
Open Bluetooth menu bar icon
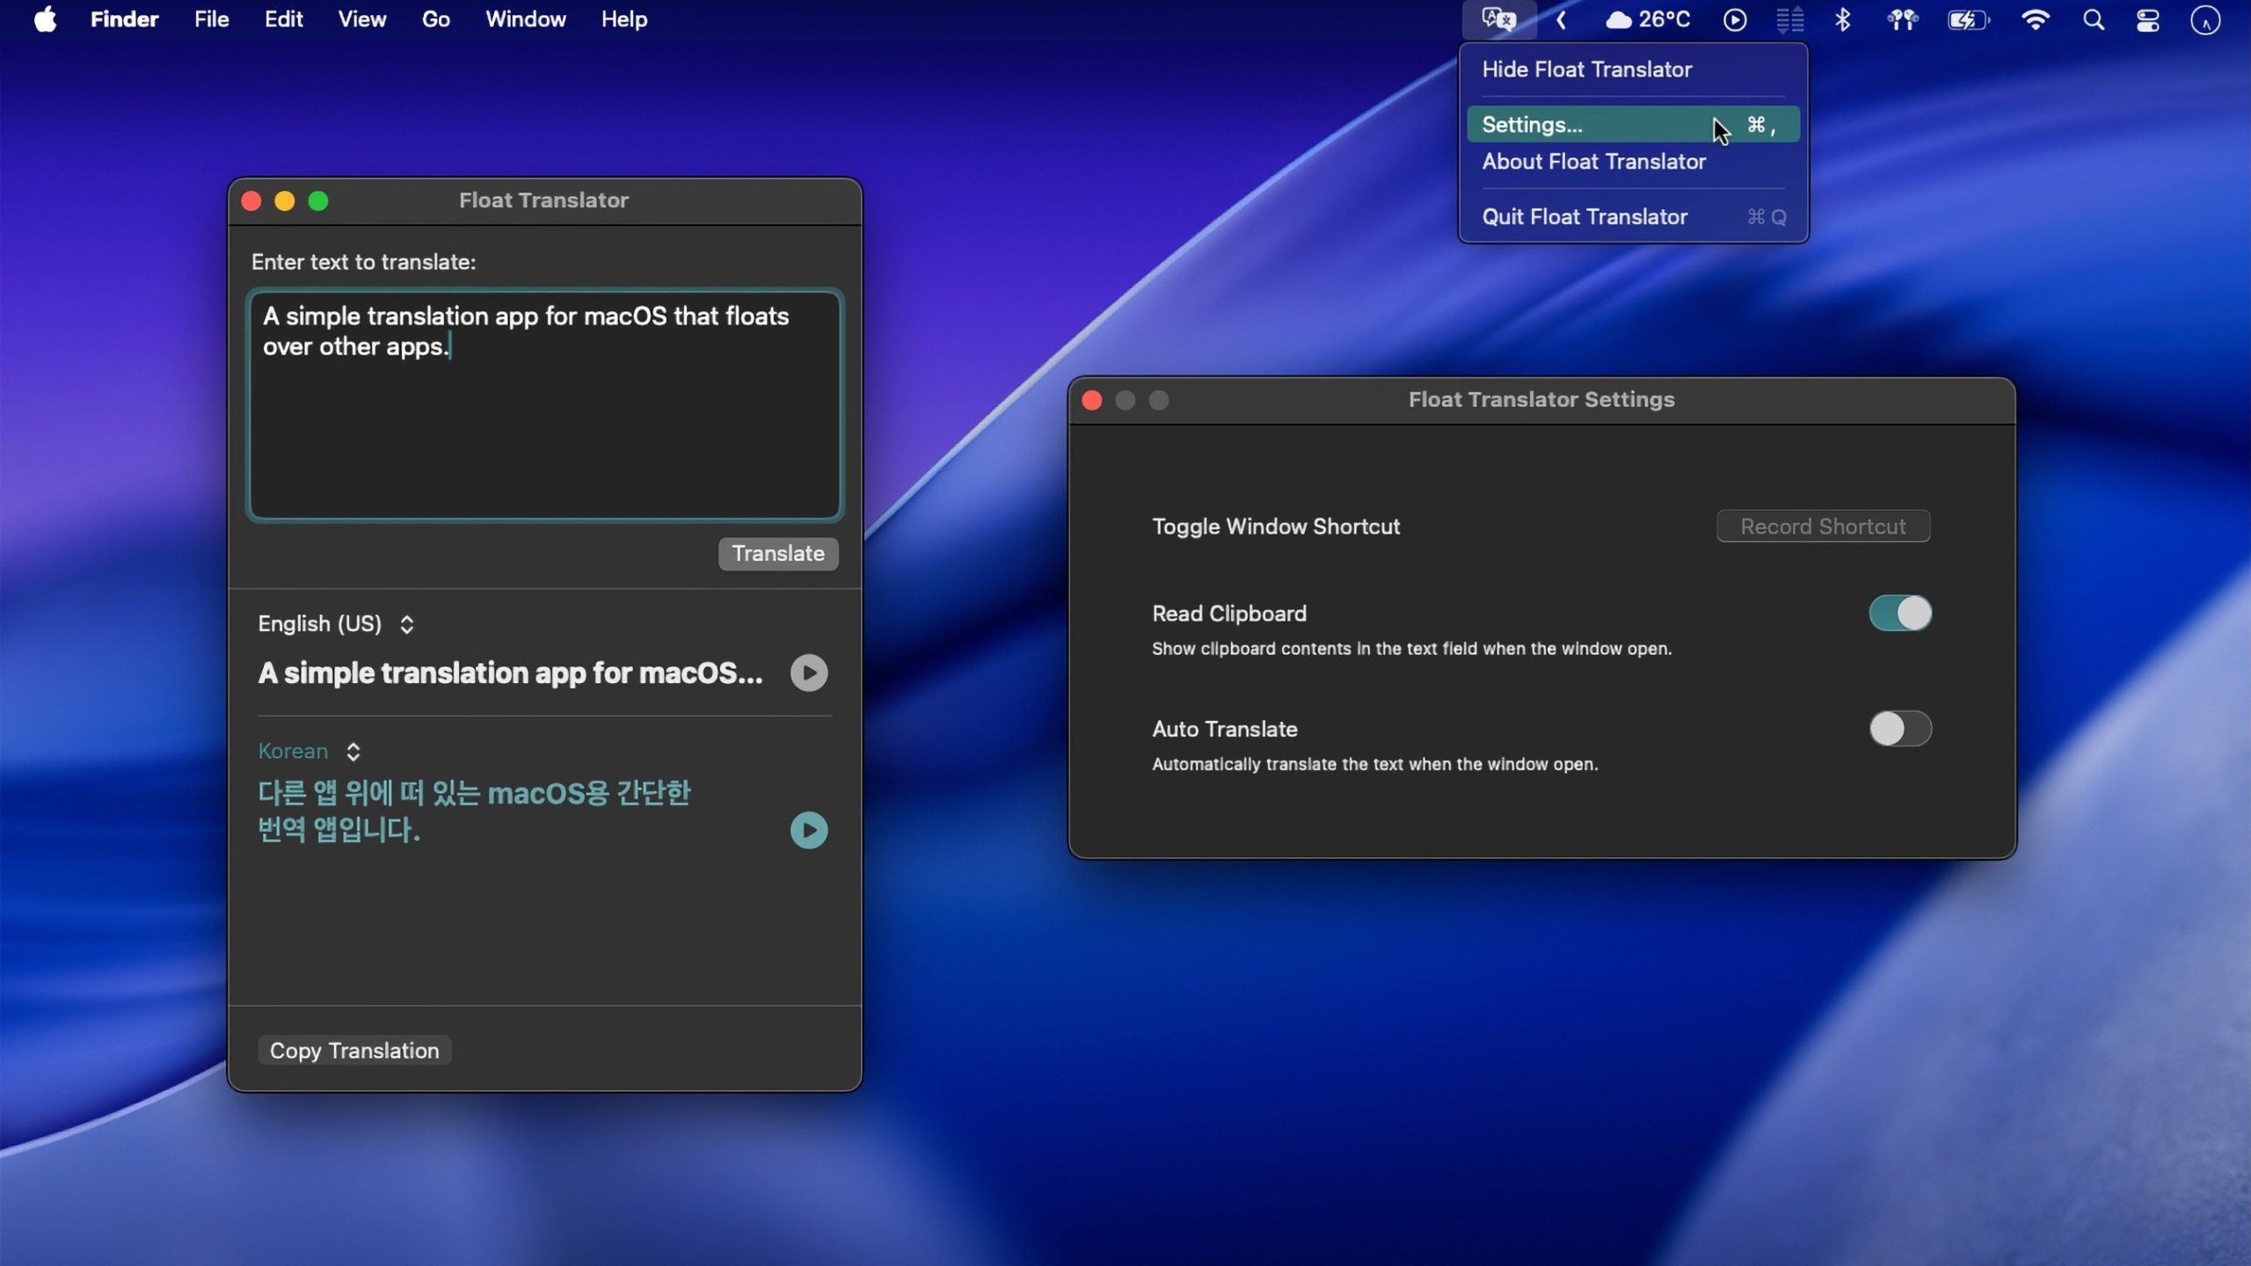(1842, 19)
